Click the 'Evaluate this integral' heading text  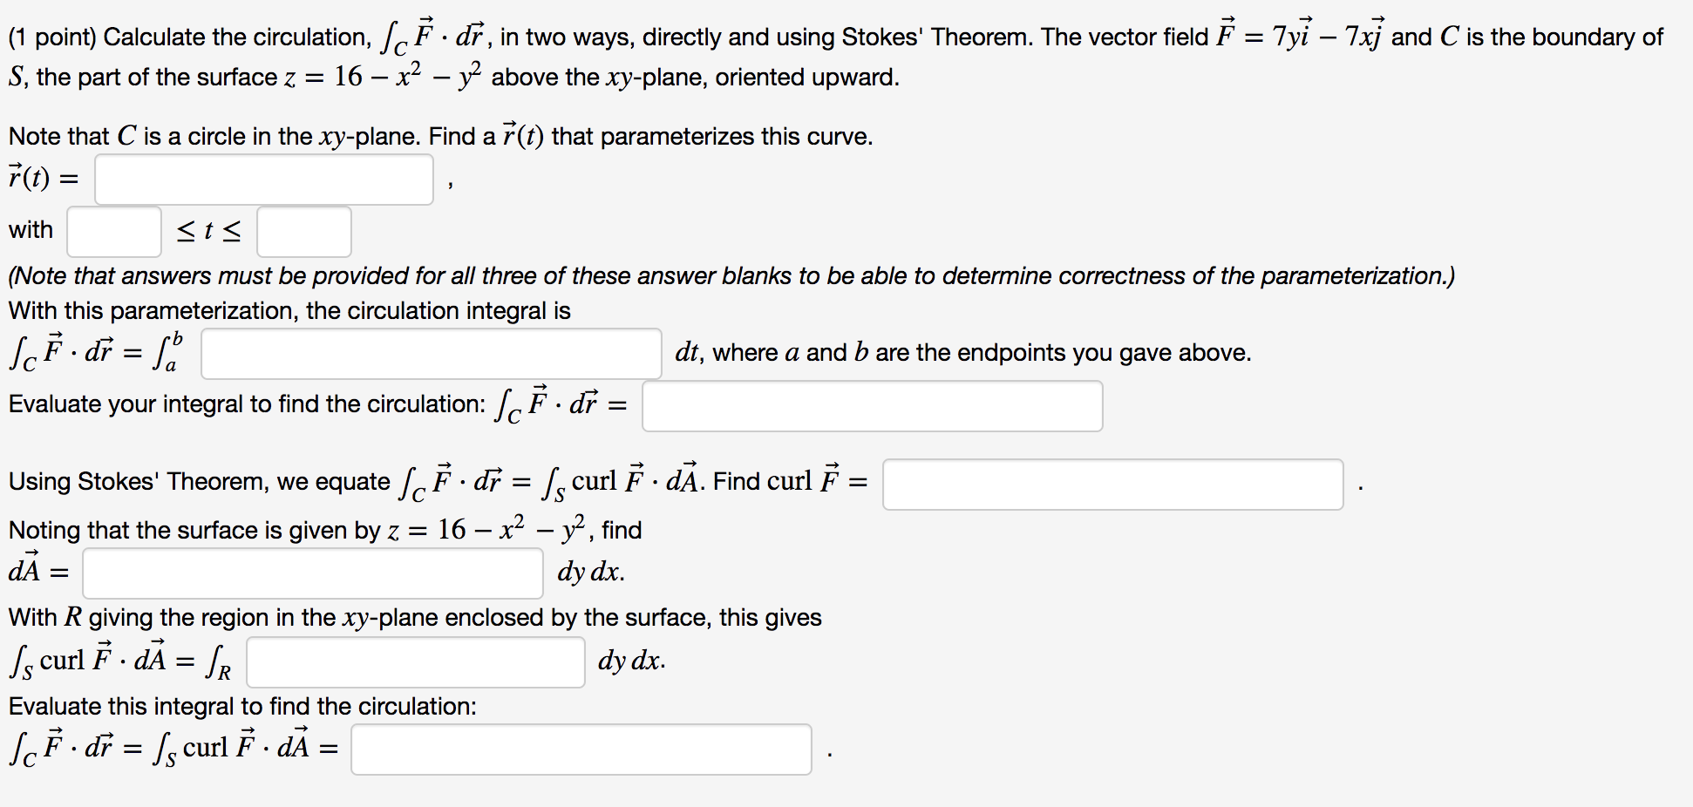click(x=241, y=706)
